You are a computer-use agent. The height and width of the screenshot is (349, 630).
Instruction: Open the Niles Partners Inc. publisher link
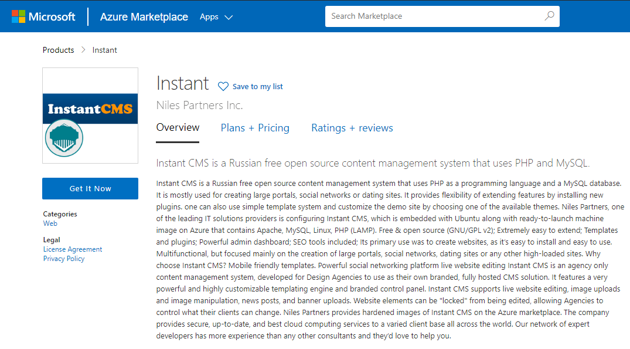pos(199,106)
